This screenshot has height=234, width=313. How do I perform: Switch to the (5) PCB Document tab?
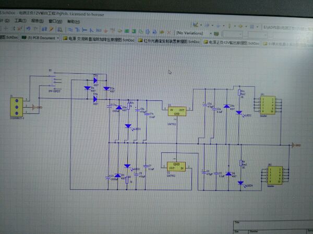click(x=40, y=37)
